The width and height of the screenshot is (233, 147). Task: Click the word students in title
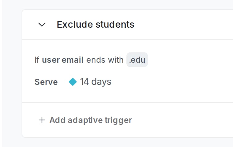point(115,24)
